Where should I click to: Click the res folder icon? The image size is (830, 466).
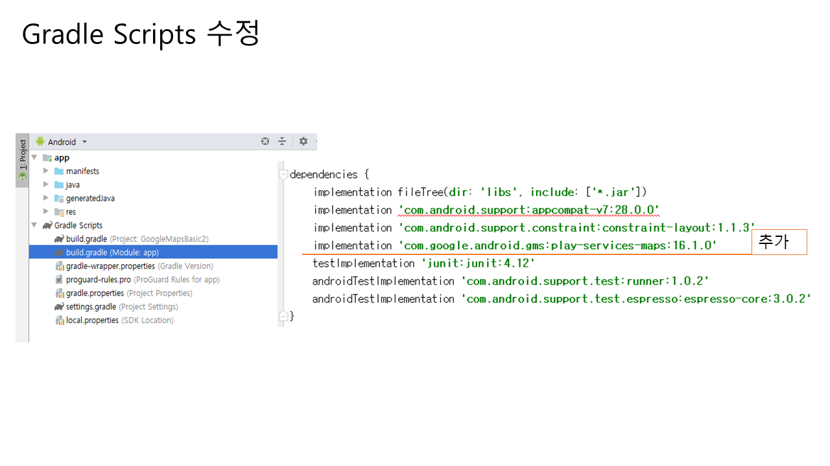(59, 212)
